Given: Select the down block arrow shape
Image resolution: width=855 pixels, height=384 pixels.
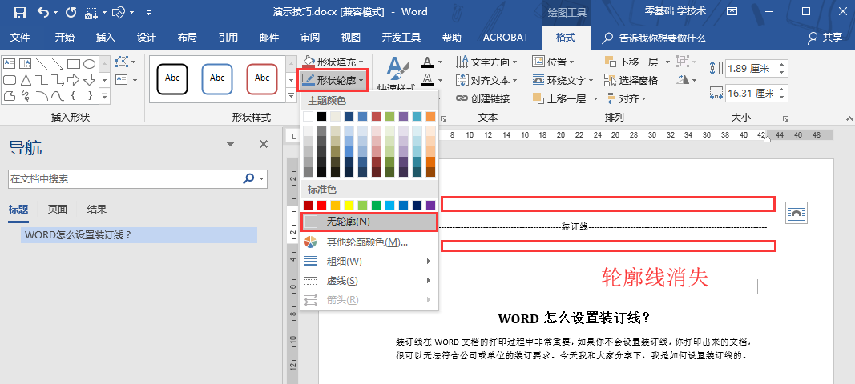Looking at the screenshot, I should coord(89,80).
